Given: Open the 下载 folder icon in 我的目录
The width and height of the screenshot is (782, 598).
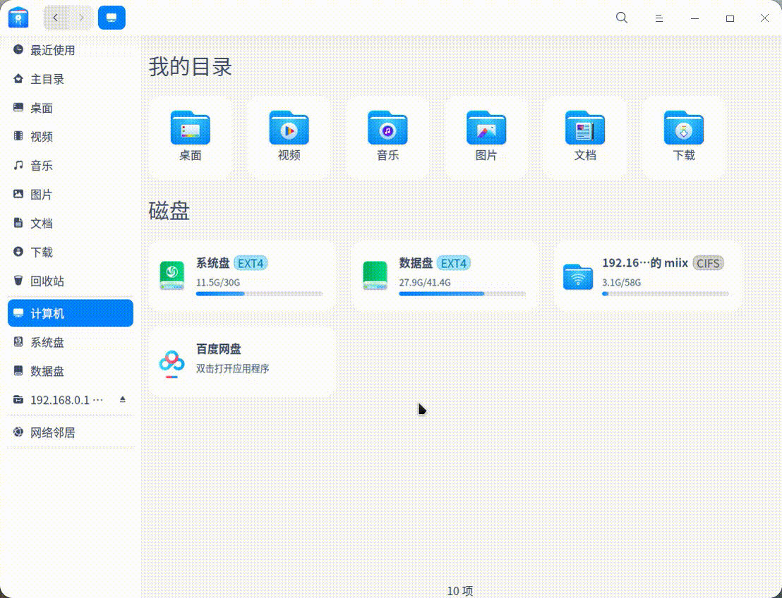Looking at the screenshot, I should point(683,129).
